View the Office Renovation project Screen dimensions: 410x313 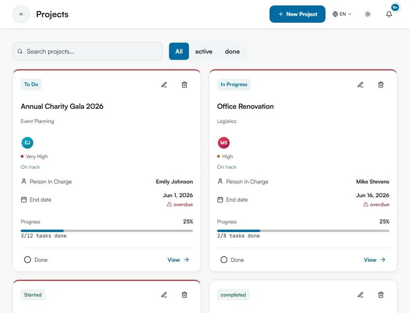375,260
